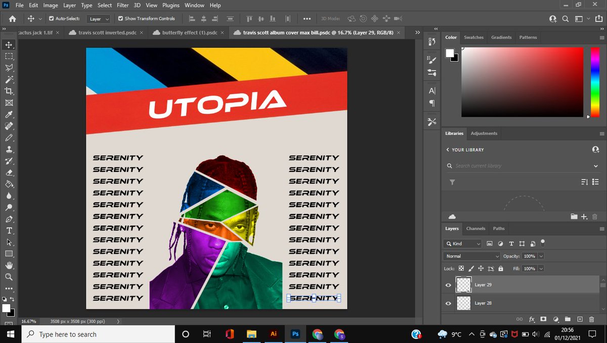Open the Layer menu
The width and height of the screenshot is (607, 343).
point(69,5)
